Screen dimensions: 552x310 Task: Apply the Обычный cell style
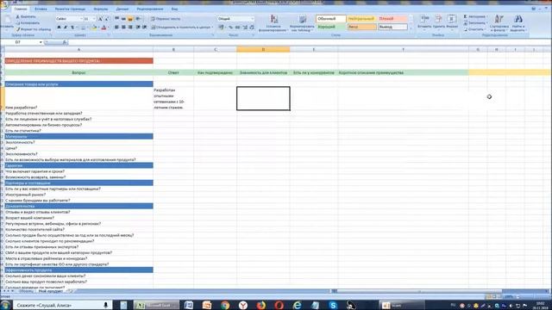pos(331,19)
